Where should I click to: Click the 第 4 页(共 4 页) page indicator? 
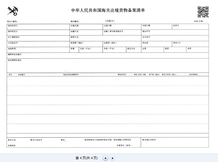(x=86, y=158)
